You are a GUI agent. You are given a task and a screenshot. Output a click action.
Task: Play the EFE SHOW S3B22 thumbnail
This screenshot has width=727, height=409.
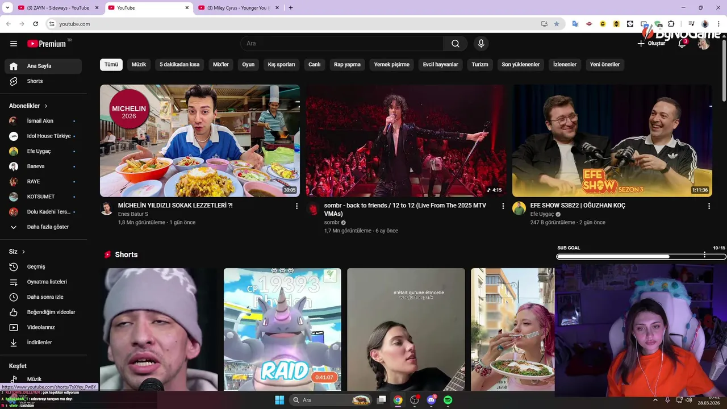612,141
